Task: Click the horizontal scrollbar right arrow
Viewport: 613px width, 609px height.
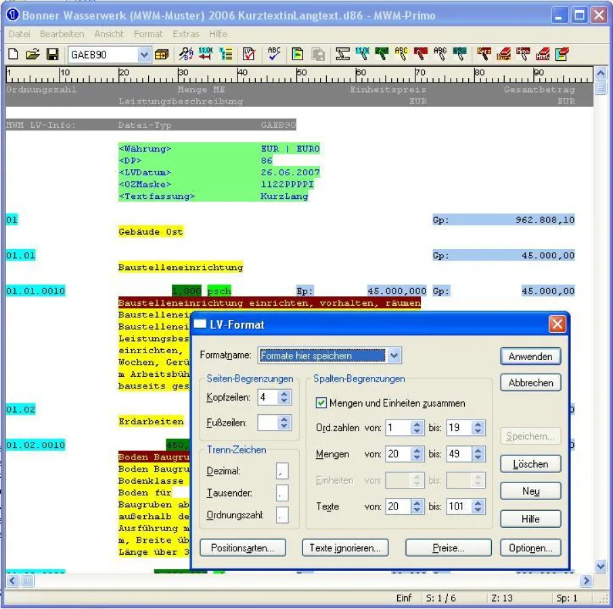Action: pyautogui.click(x=585, y=581)
